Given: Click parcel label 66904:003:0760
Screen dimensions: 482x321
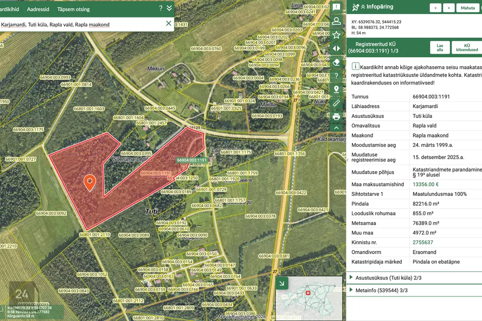Looking at the screenshot, I should [x=206, y=49].
